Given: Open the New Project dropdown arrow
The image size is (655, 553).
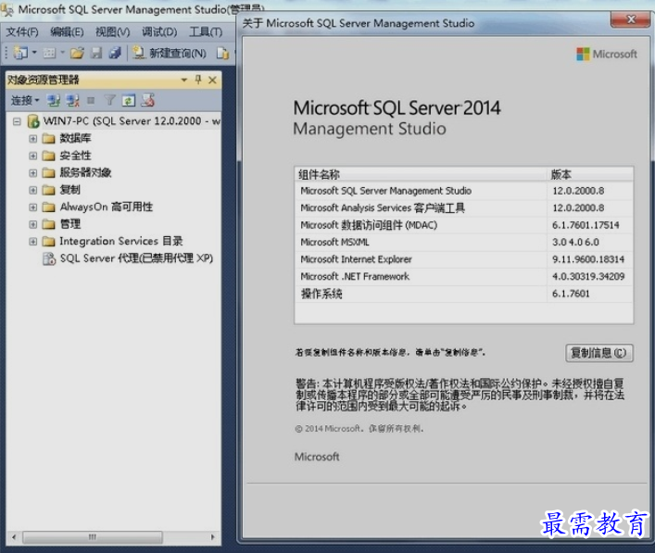Looking at the screenshot, I should pos(34,53).
